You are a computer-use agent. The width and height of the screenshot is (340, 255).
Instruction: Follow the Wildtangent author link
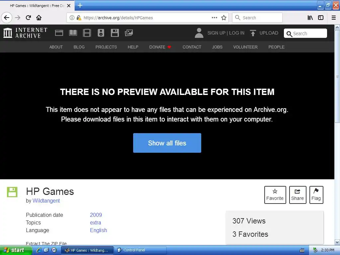coord(46,201)
